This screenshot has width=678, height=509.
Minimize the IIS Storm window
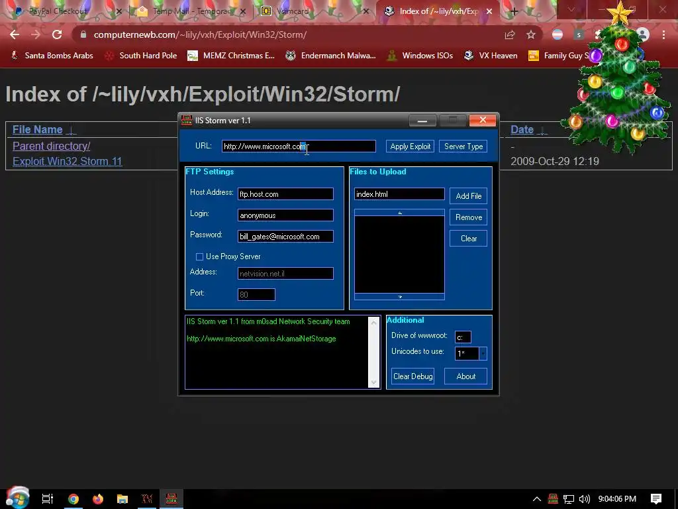[422, 121]
